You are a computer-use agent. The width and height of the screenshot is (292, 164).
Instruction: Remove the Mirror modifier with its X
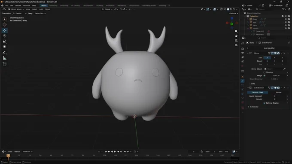tap(284, 53)
